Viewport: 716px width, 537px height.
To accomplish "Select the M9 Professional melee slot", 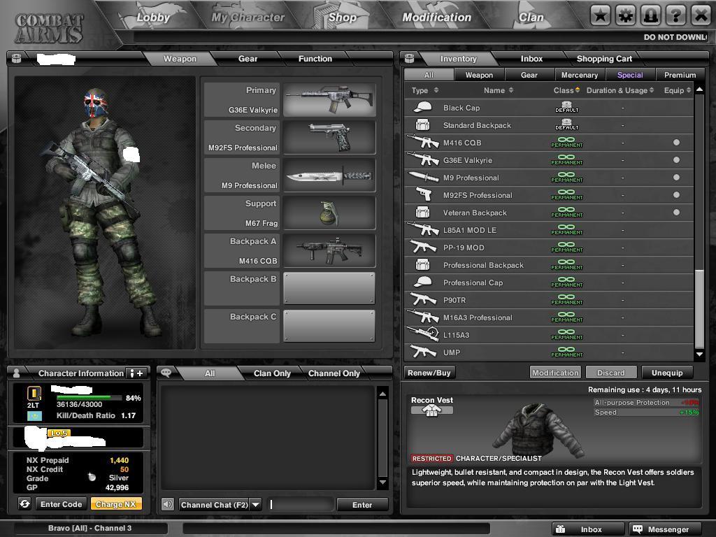I will point(329,176).
